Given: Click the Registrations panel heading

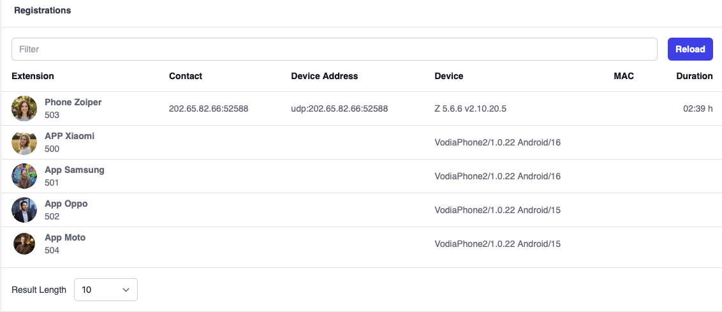Looking at the screenshot, I should point(43,11).
